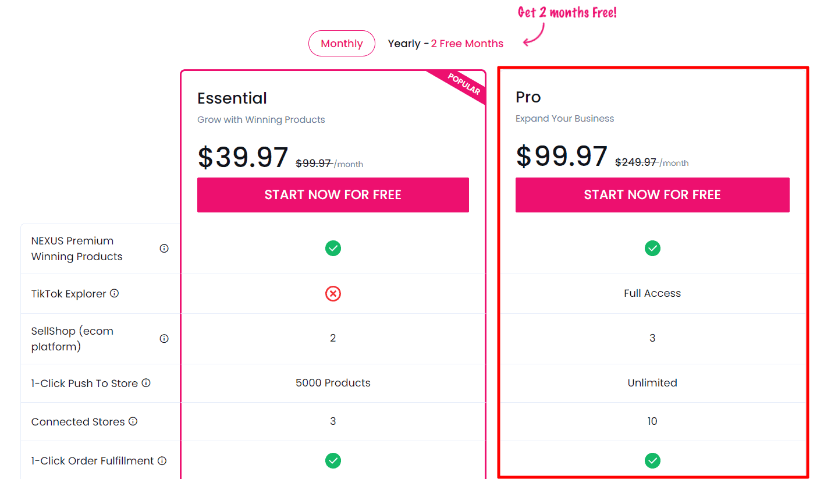Click the 1-Click Push To Store info icon
This screenshot has height=479, width=824.
(x=147, y=383)
